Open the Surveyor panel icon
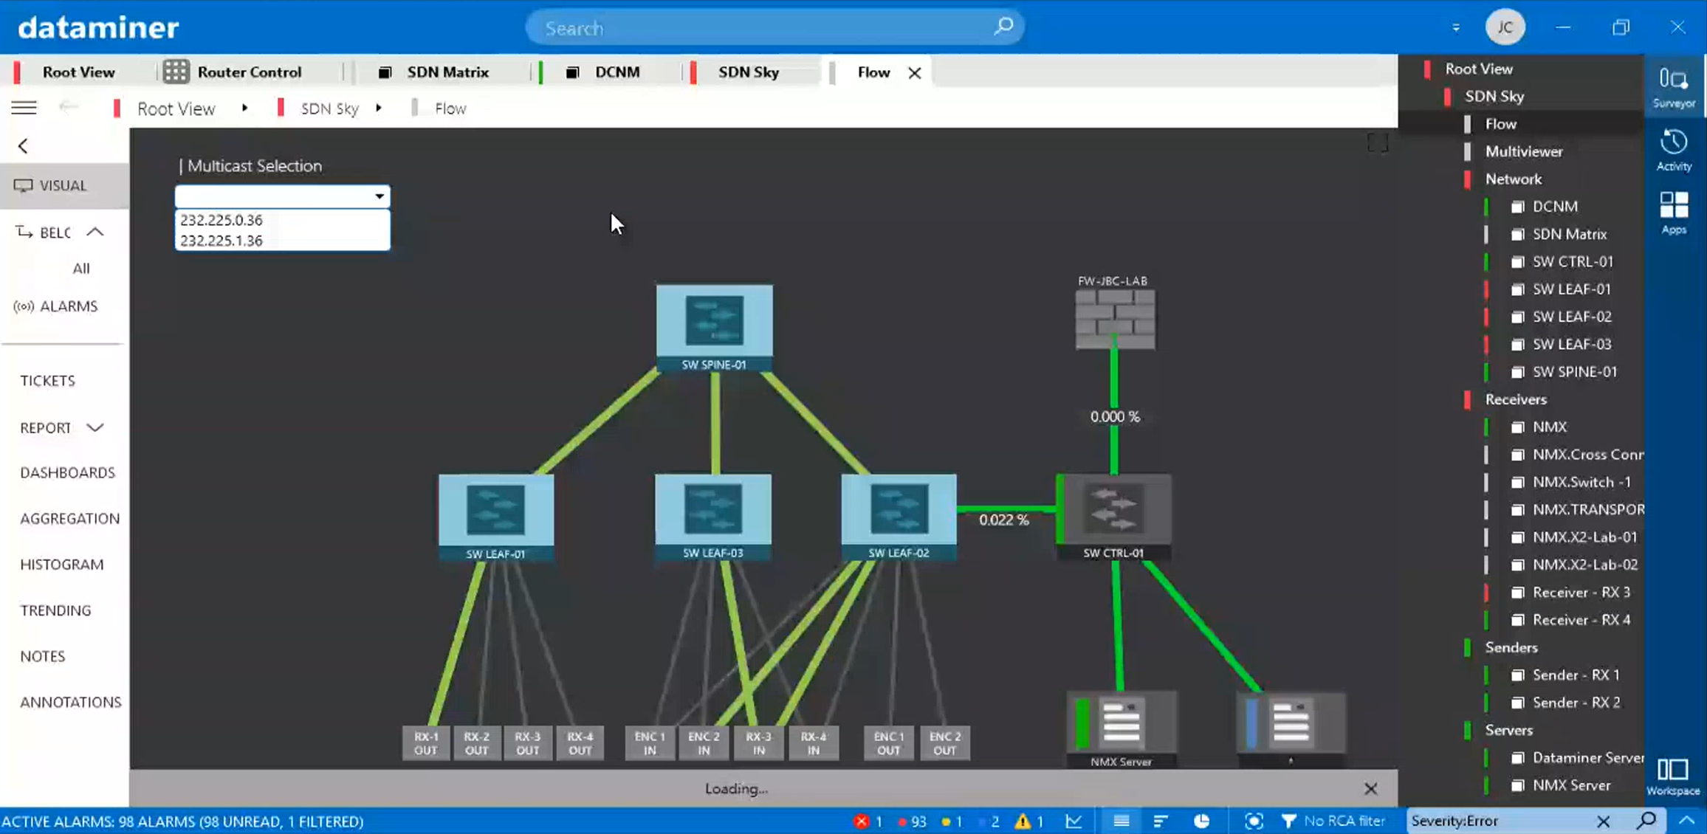 click(x=1674, y=86)
